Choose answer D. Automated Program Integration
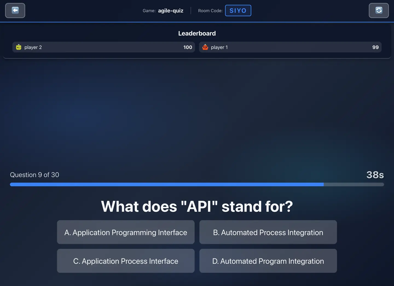 click(268, 261)
